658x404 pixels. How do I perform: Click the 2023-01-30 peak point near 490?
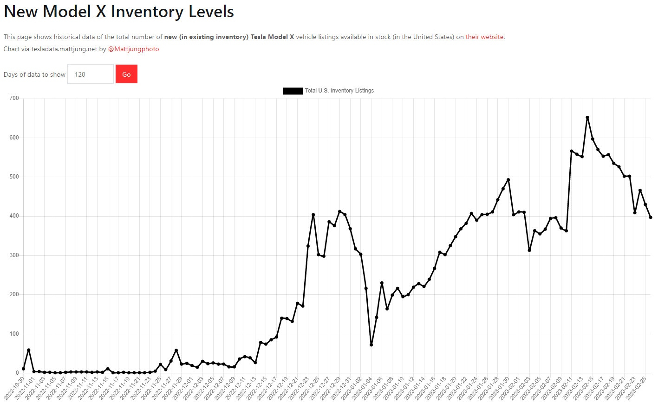pyautogui.click(x=508, y=180)
